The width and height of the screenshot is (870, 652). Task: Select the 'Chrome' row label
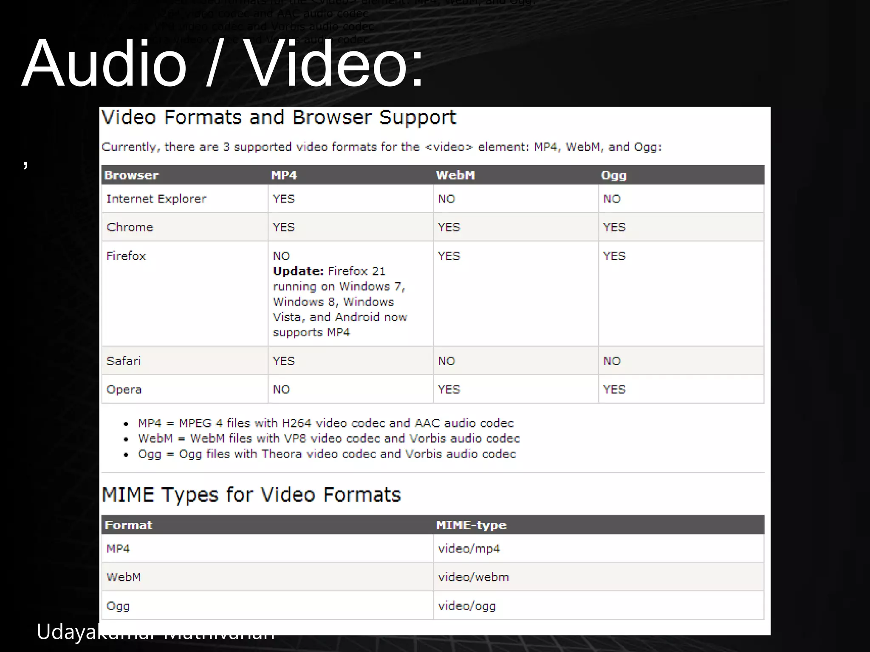coord(130,227)
